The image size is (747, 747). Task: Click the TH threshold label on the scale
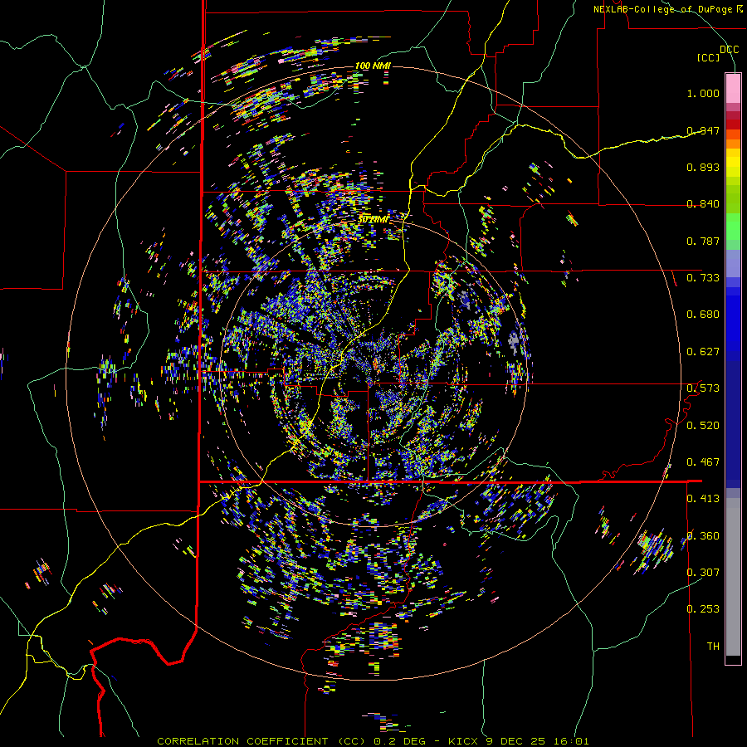tap(713, 647)
